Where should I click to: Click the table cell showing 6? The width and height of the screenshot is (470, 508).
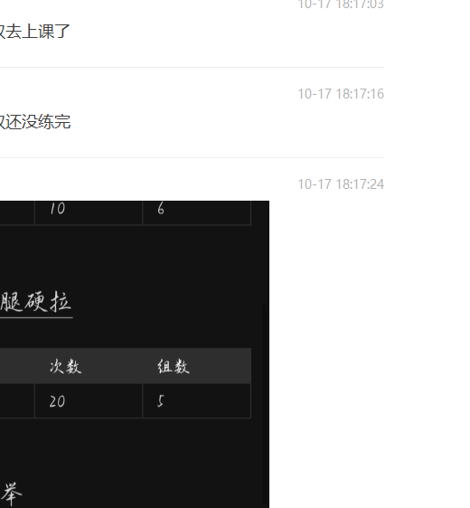[197, 212]
